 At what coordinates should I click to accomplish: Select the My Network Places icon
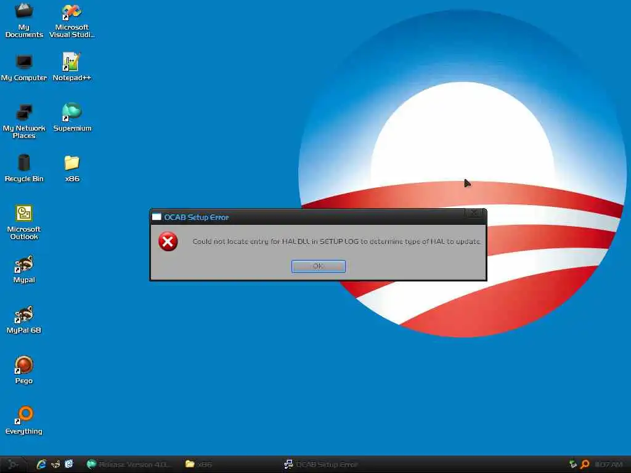tap(24, 121)
